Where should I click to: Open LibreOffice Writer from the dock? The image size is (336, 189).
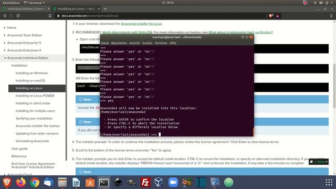pos(76,182)
